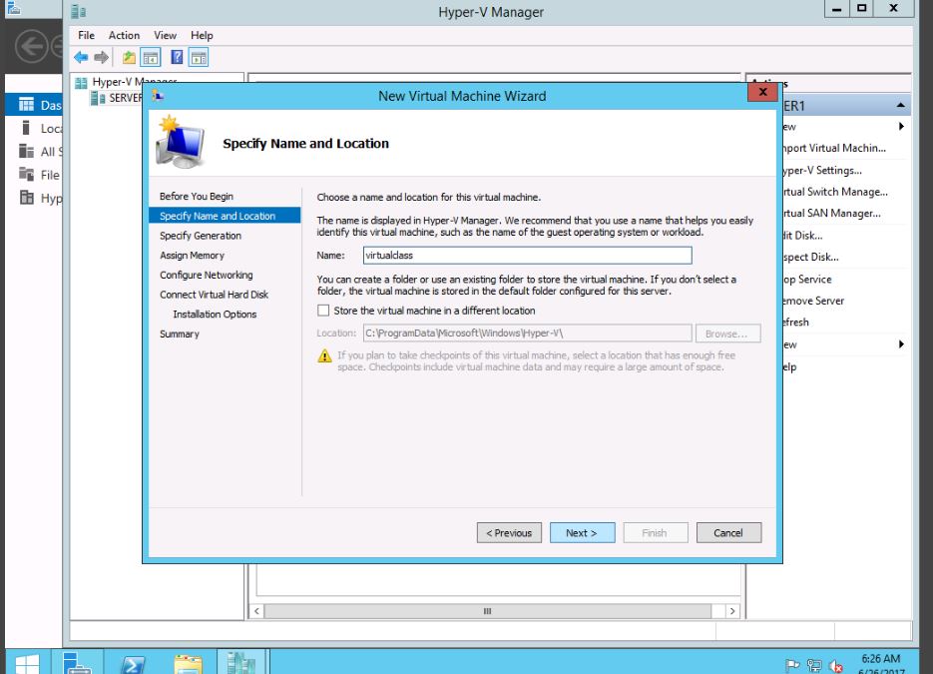933x674 pixels.
Task: Click the Forward arrow in Hyper-V Manager toolbar
Action: pyautogui.click(x=101, y=58)
